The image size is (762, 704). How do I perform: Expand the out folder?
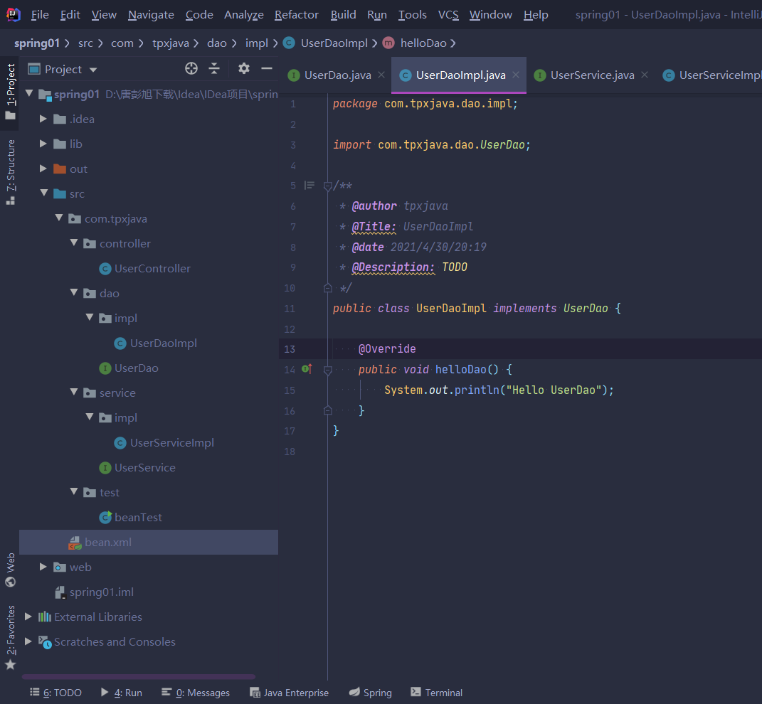click(x=43, y=169)
